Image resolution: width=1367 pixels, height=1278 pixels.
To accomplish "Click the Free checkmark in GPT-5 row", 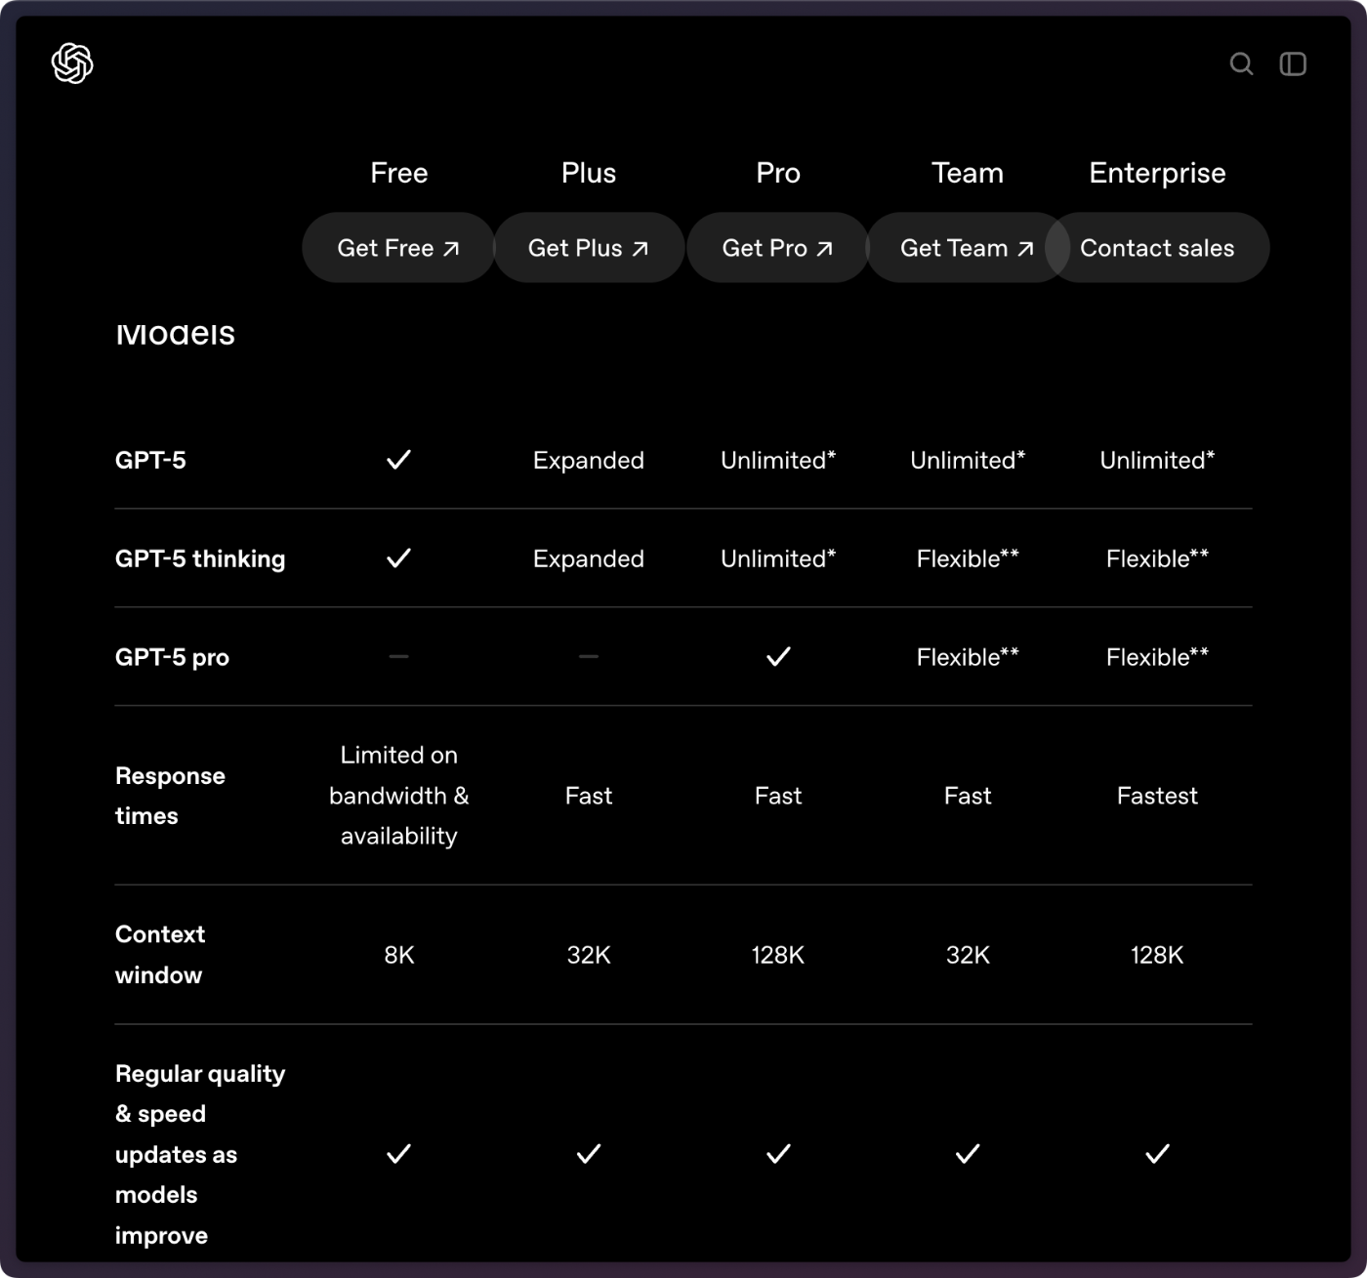I will pyautogui.click(x=398, y=460).
